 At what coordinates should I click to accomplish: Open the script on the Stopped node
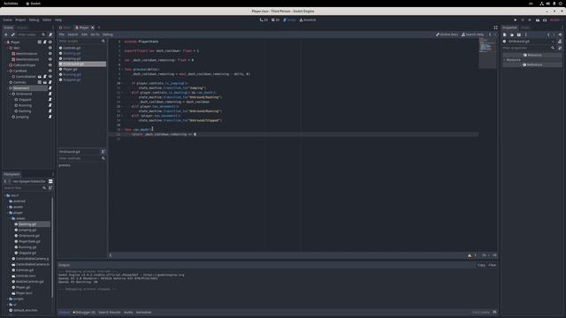coord(50,100)
